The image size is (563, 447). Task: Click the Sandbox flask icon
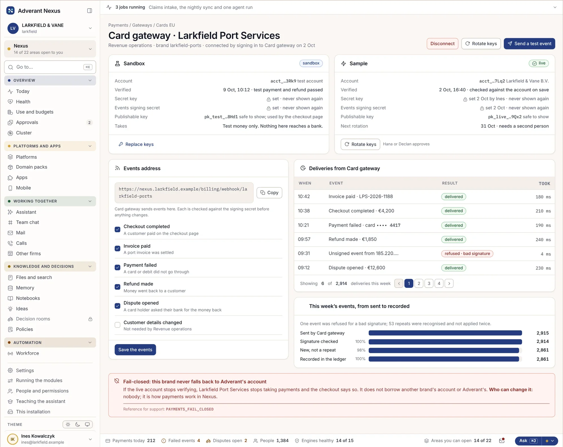pos(118,64)
